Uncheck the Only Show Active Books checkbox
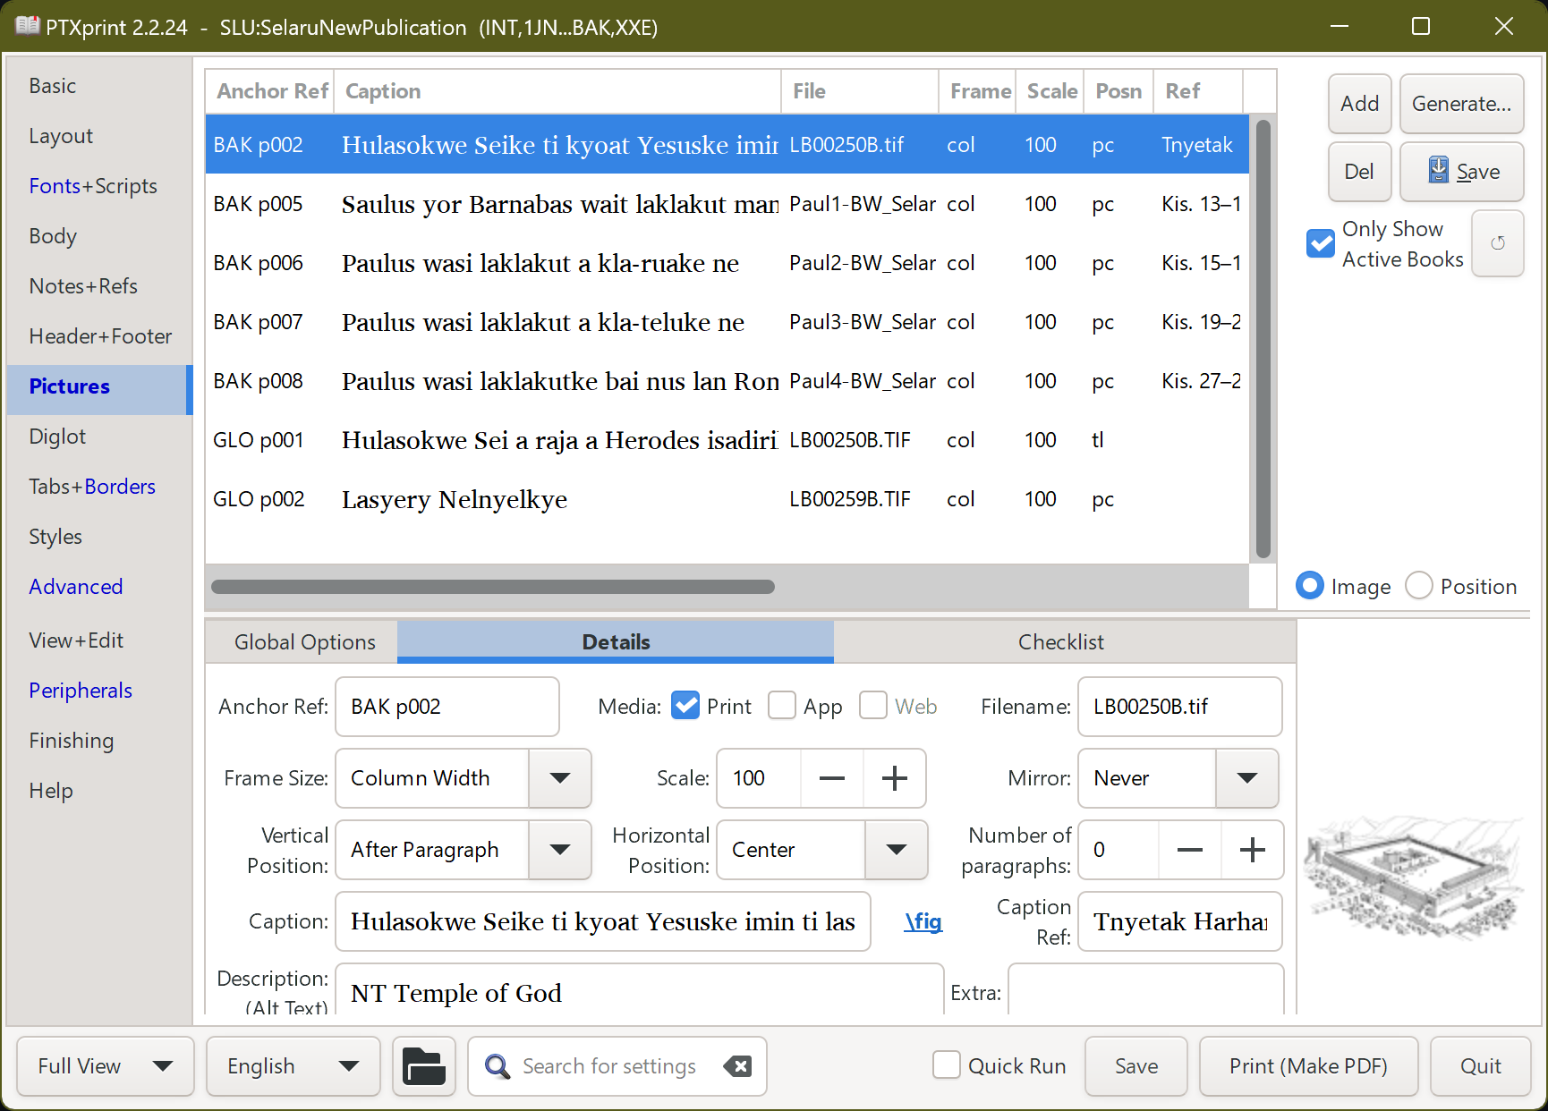Viewport: 1548px width, 1111px height. click(1320, 242)
